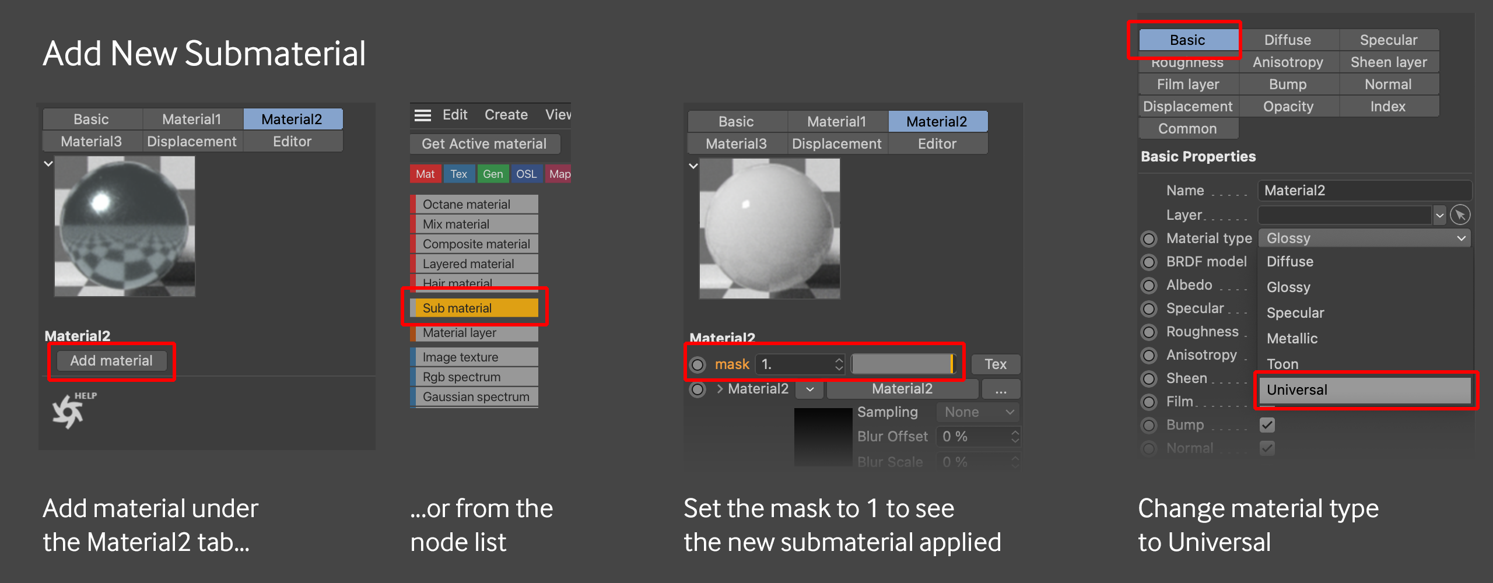This screenshot has width=1493, height=583.
Task: Toggle the mask animation radio dot
Action: click(698, 364)
